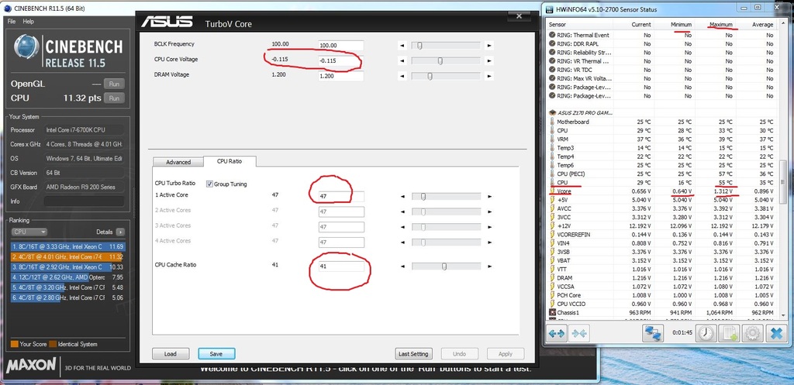794x385 pixels.
Task: Select the VCOREREFIN sensor row
Action: click(662, 234)
